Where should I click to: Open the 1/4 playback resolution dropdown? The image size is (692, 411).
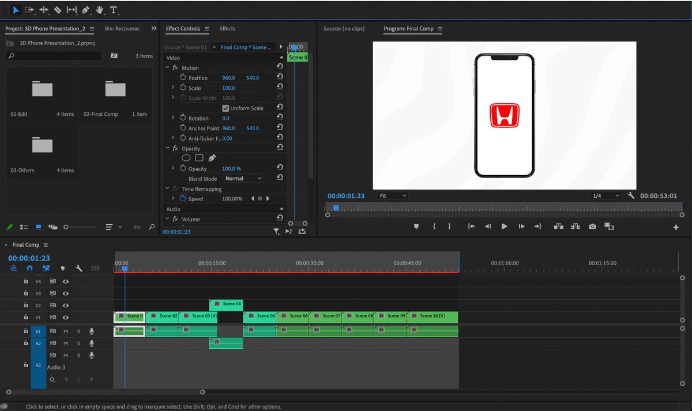pos(605,196)
